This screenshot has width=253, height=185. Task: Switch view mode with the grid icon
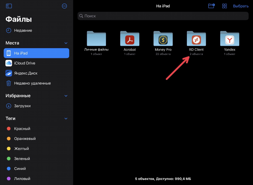point(224,6)
